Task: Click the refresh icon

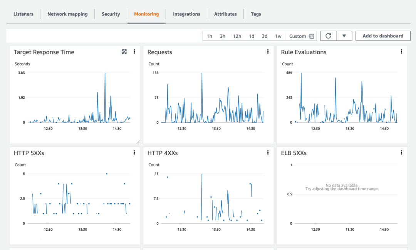Action: coord(328,35)
